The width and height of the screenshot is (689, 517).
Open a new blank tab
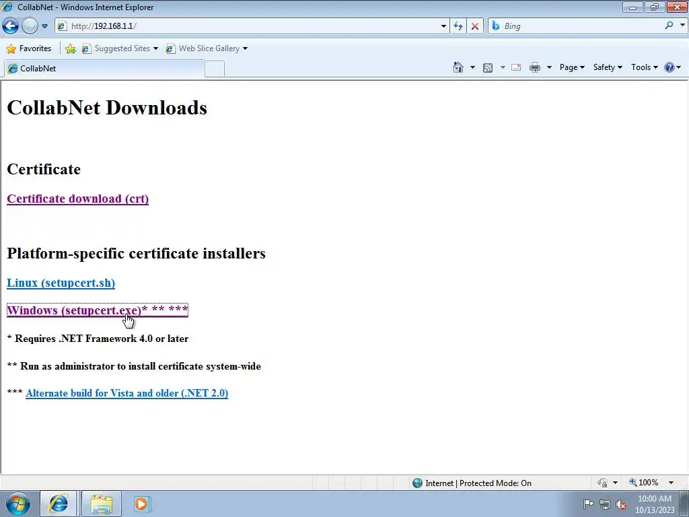215,69
